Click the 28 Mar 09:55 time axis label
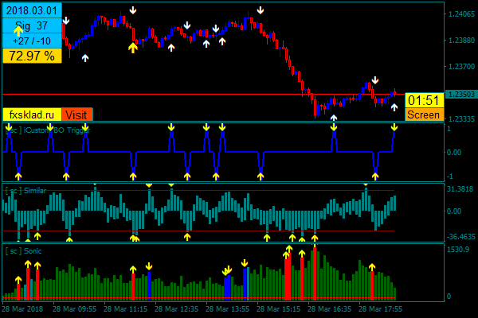The width and height of the screenshot is (478, 318). click(x=74, y=309)
